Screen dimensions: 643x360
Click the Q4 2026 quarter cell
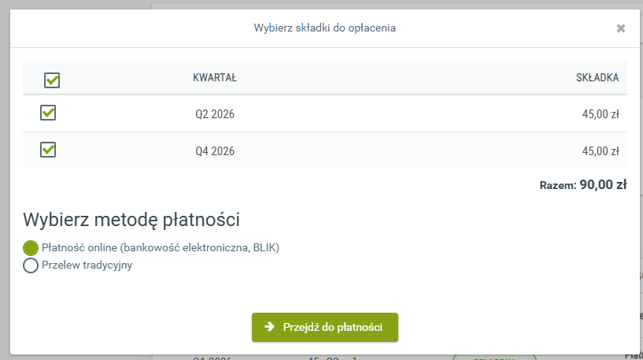point(215,151)
